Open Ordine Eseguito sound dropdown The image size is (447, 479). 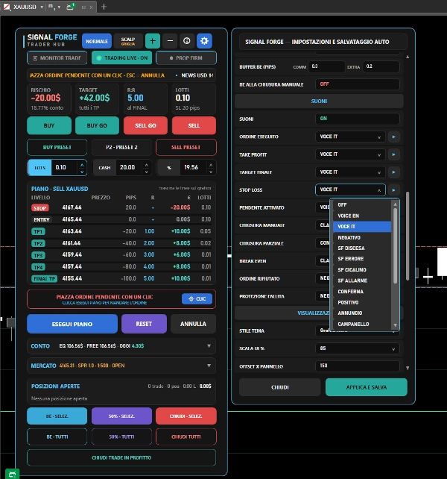(350, 137)
